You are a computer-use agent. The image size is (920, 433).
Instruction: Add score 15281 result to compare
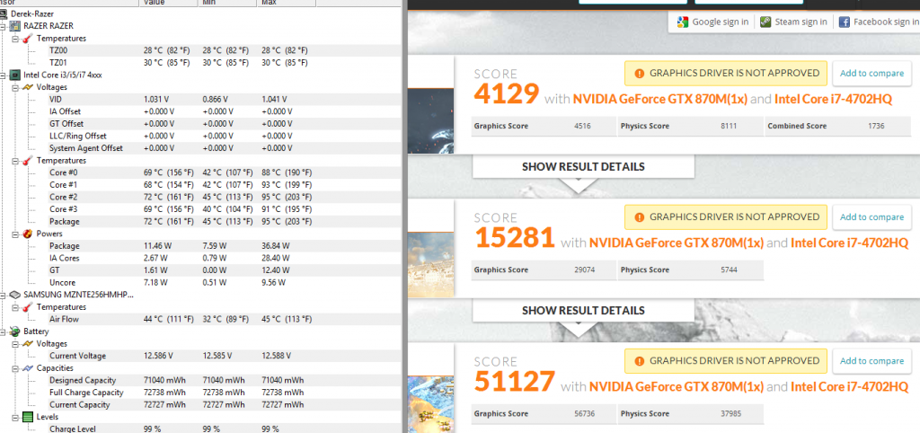click(871, 217)
